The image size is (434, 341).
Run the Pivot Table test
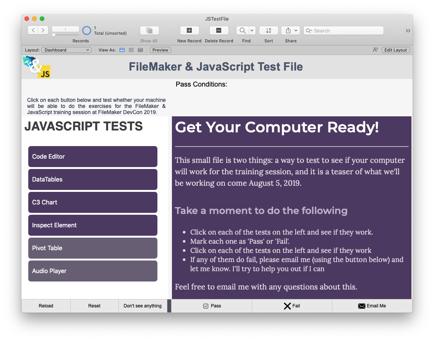93,248
